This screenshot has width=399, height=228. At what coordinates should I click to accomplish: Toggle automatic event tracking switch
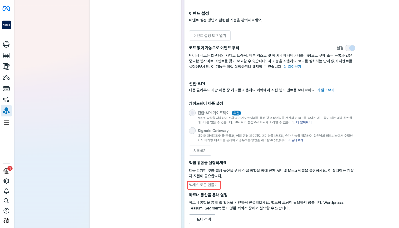350,48
